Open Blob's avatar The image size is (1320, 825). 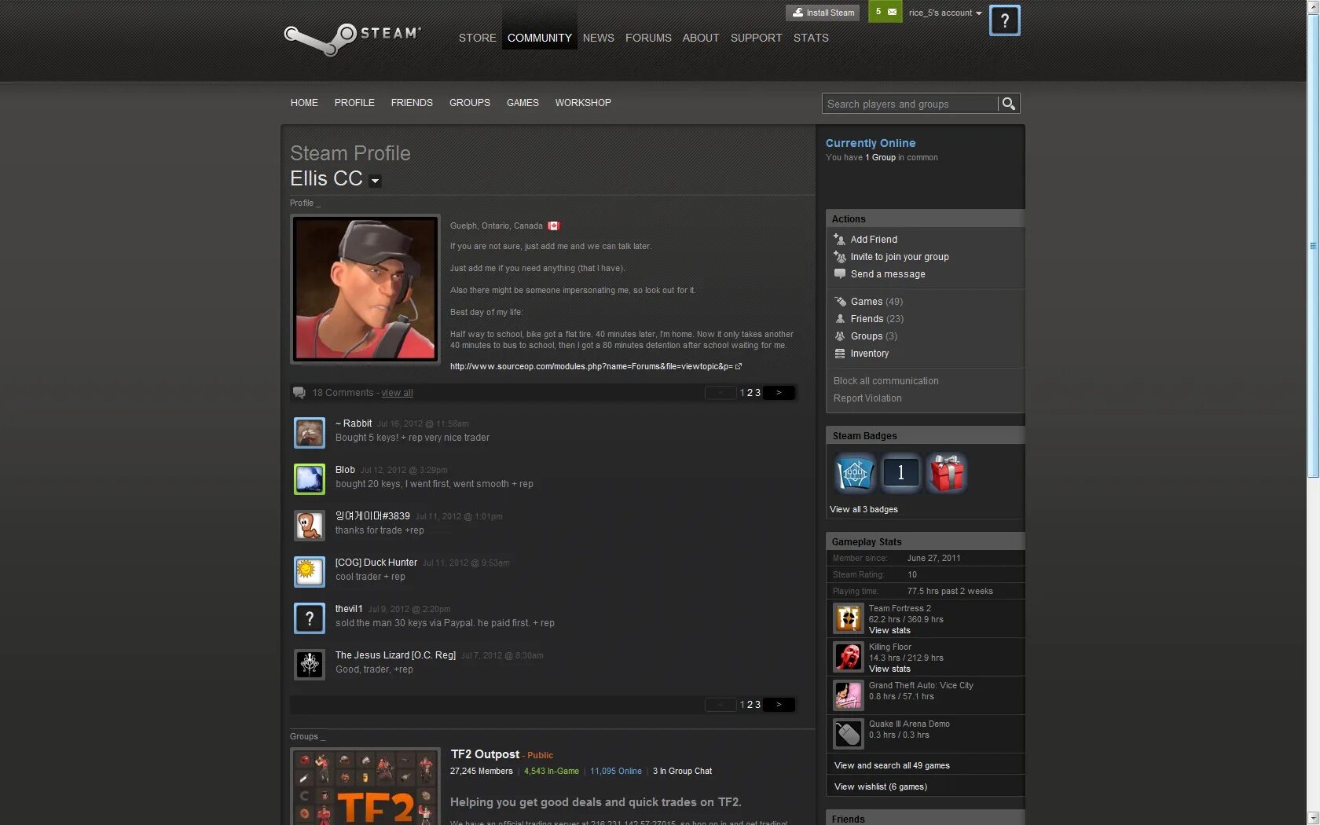[x=310, y=479]
